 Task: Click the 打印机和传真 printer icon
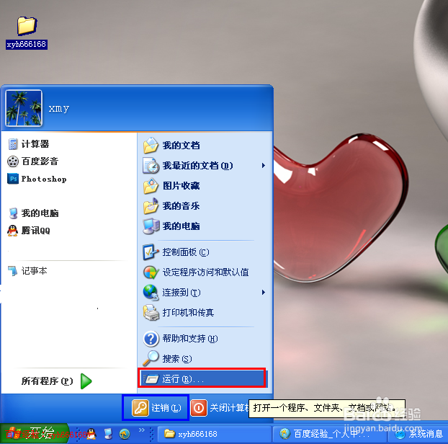click(x=151, y=313)
